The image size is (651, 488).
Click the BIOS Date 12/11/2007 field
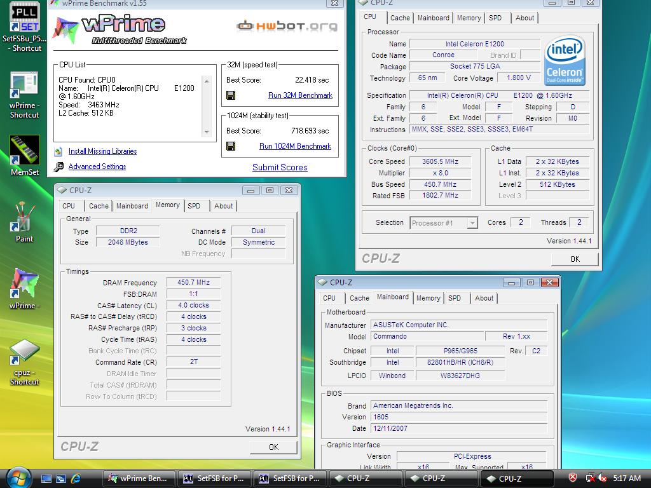(459, 428)
